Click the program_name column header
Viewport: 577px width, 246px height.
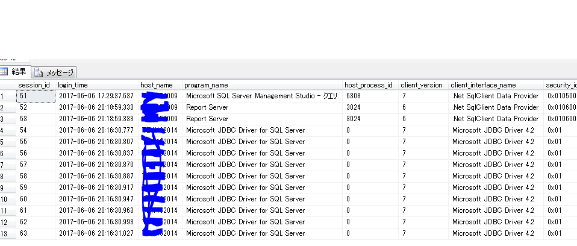[x=263, y=85]
